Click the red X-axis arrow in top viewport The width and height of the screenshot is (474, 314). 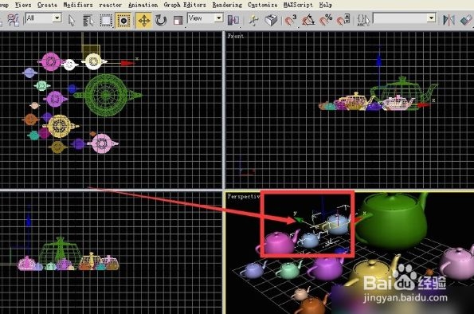coord(127,63)
